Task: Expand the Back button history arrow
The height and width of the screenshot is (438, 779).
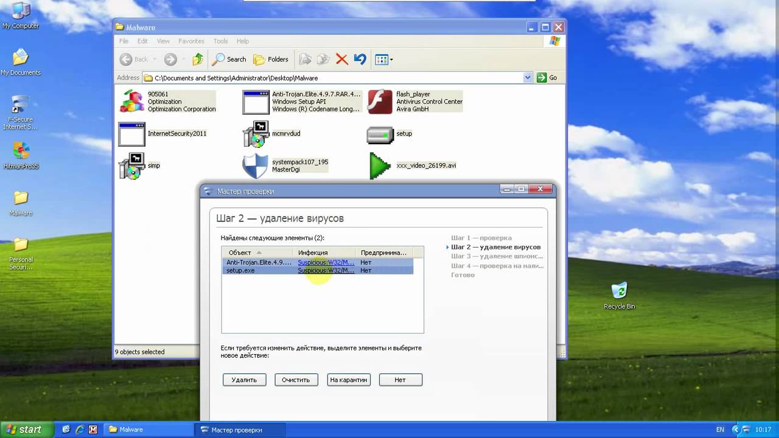Action: (x=155, y=59)
